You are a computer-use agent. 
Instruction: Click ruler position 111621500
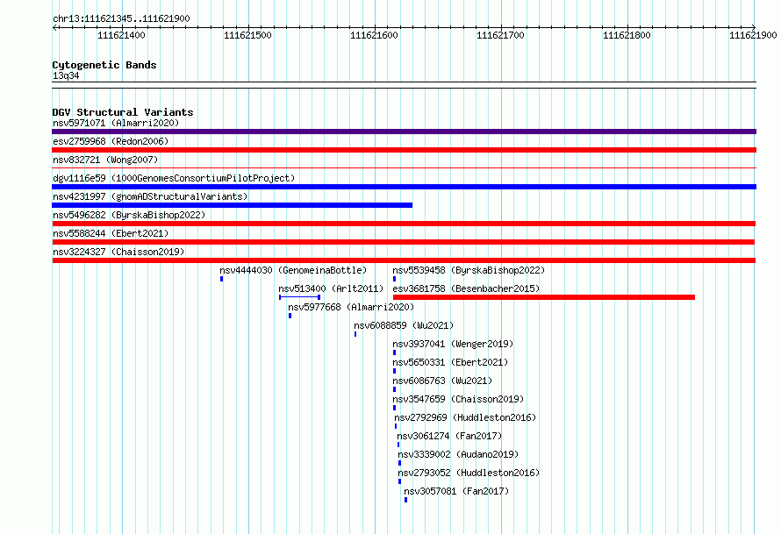coord(247,35)
